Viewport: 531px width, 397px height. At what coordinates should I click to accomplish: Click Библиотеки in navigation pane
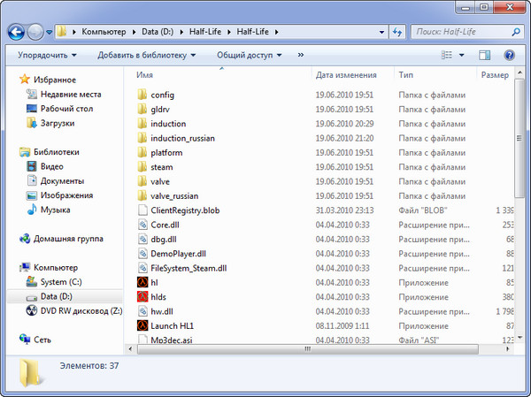point(57,152)
